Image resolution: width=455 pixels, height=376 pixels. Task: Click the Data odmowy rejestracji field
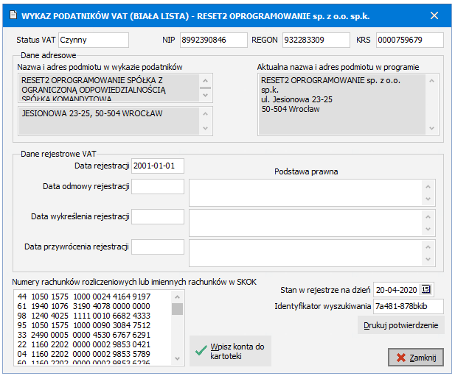(158, 186)
